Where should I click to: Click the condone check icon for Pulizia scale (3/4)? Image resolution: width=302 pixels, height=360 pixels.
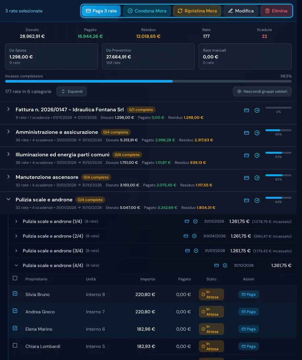pos(196,251)
